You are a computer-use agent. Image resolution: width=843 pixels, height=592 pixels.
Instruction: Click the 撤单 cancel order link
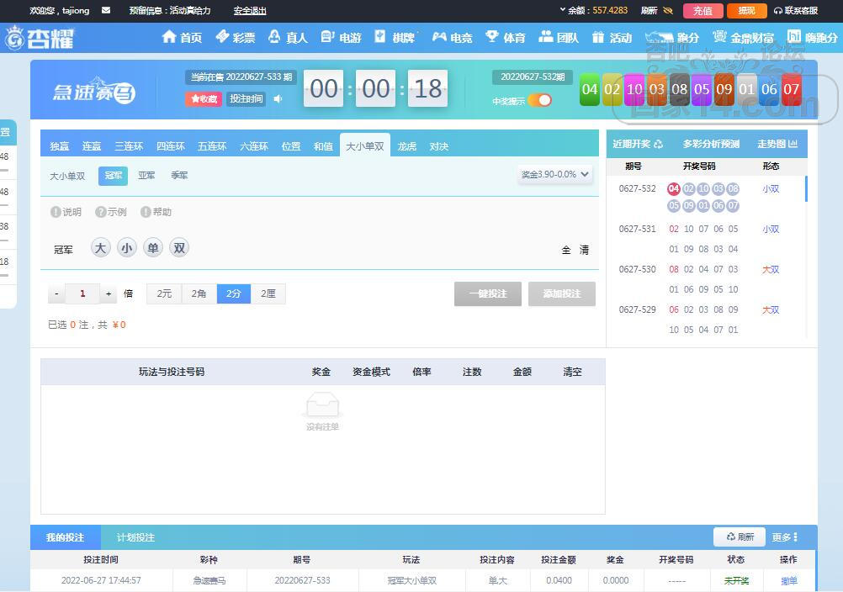tap(788, 580)
